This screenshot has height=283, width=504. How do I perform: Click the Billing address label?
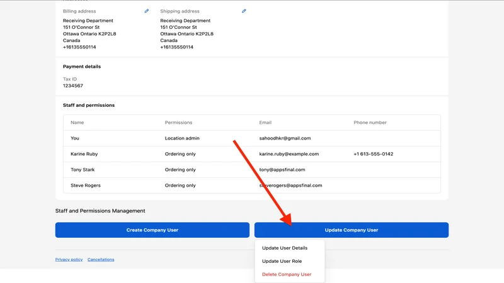(x=79, y=11)
